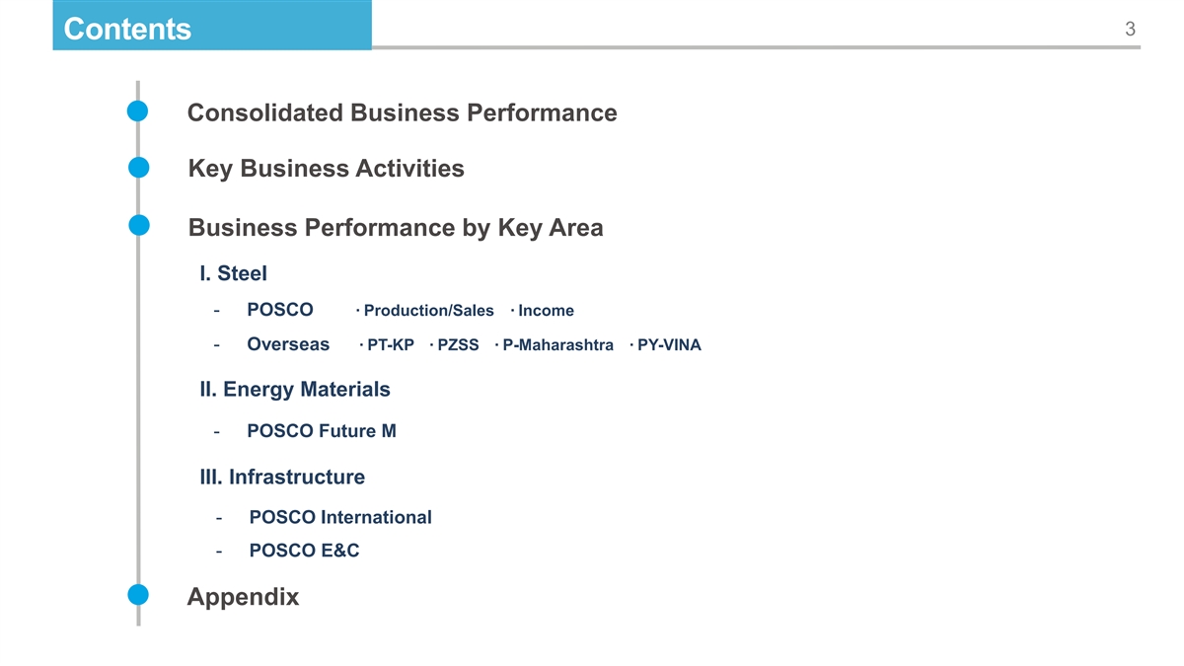
Task: Click the blue bullet next to Key Business Activities
Action: [138, 169]
